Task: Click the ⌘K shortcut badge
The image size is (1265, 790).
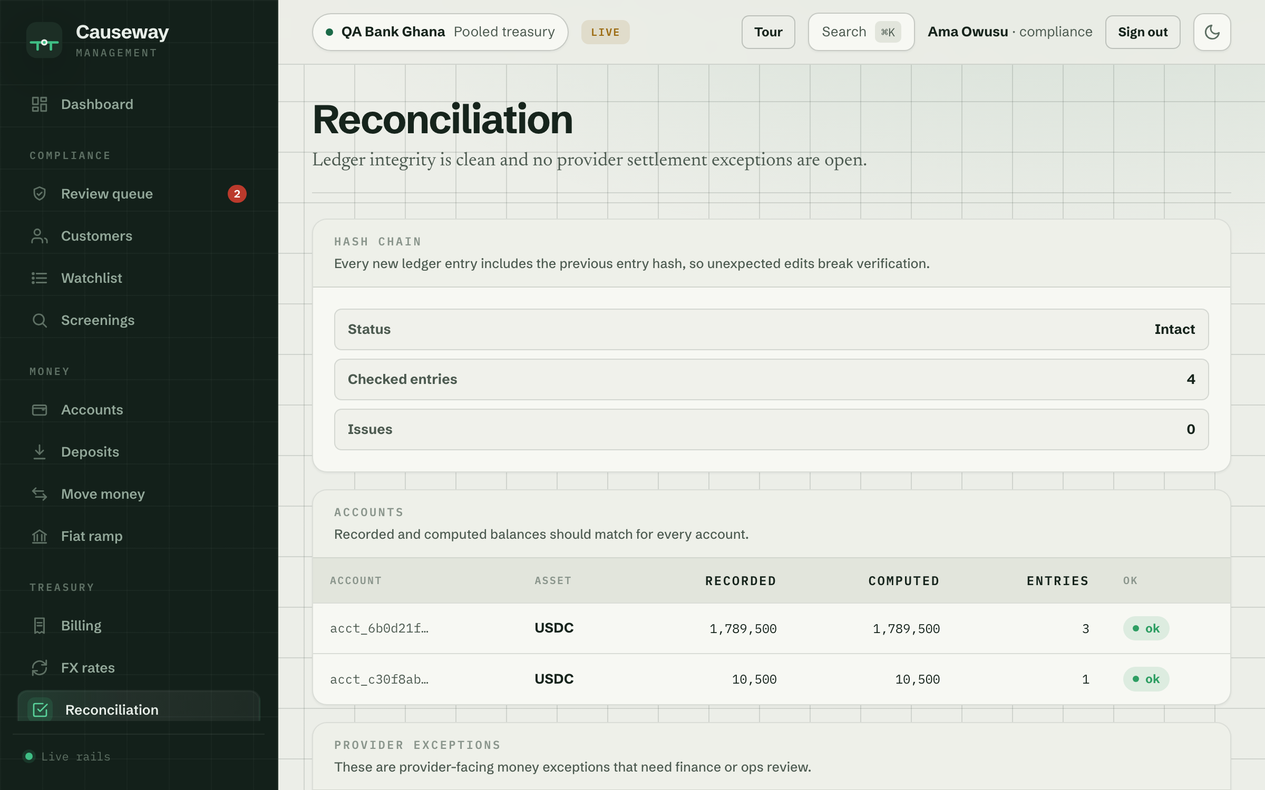Action: click(x=888, y=32)
